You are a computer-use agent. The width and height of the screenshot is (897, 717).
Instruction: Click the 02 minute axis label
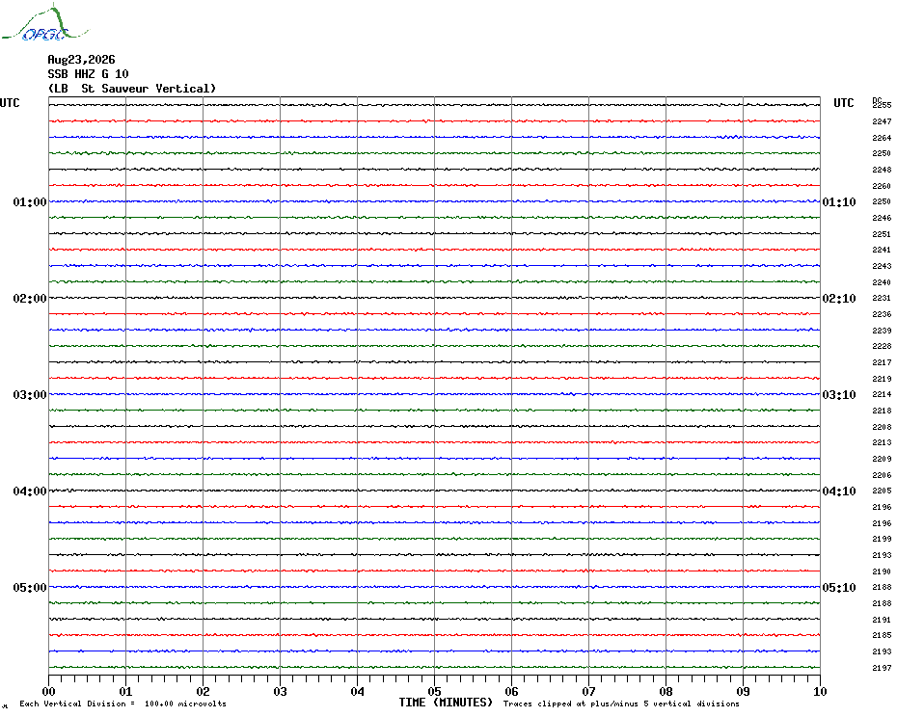[204, 691]
